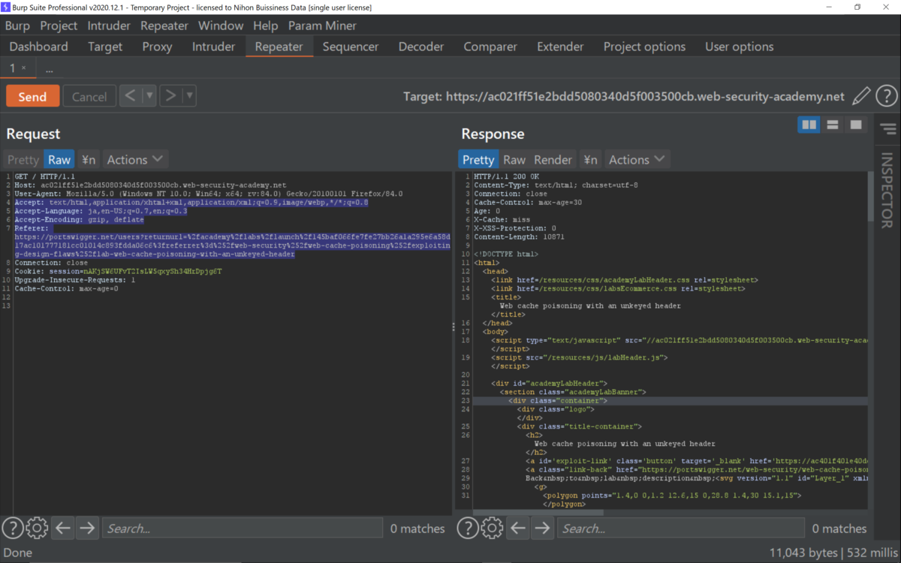901x563 pixels.
Task: Open the Repeater menu
Action: (x=164, y=26)
